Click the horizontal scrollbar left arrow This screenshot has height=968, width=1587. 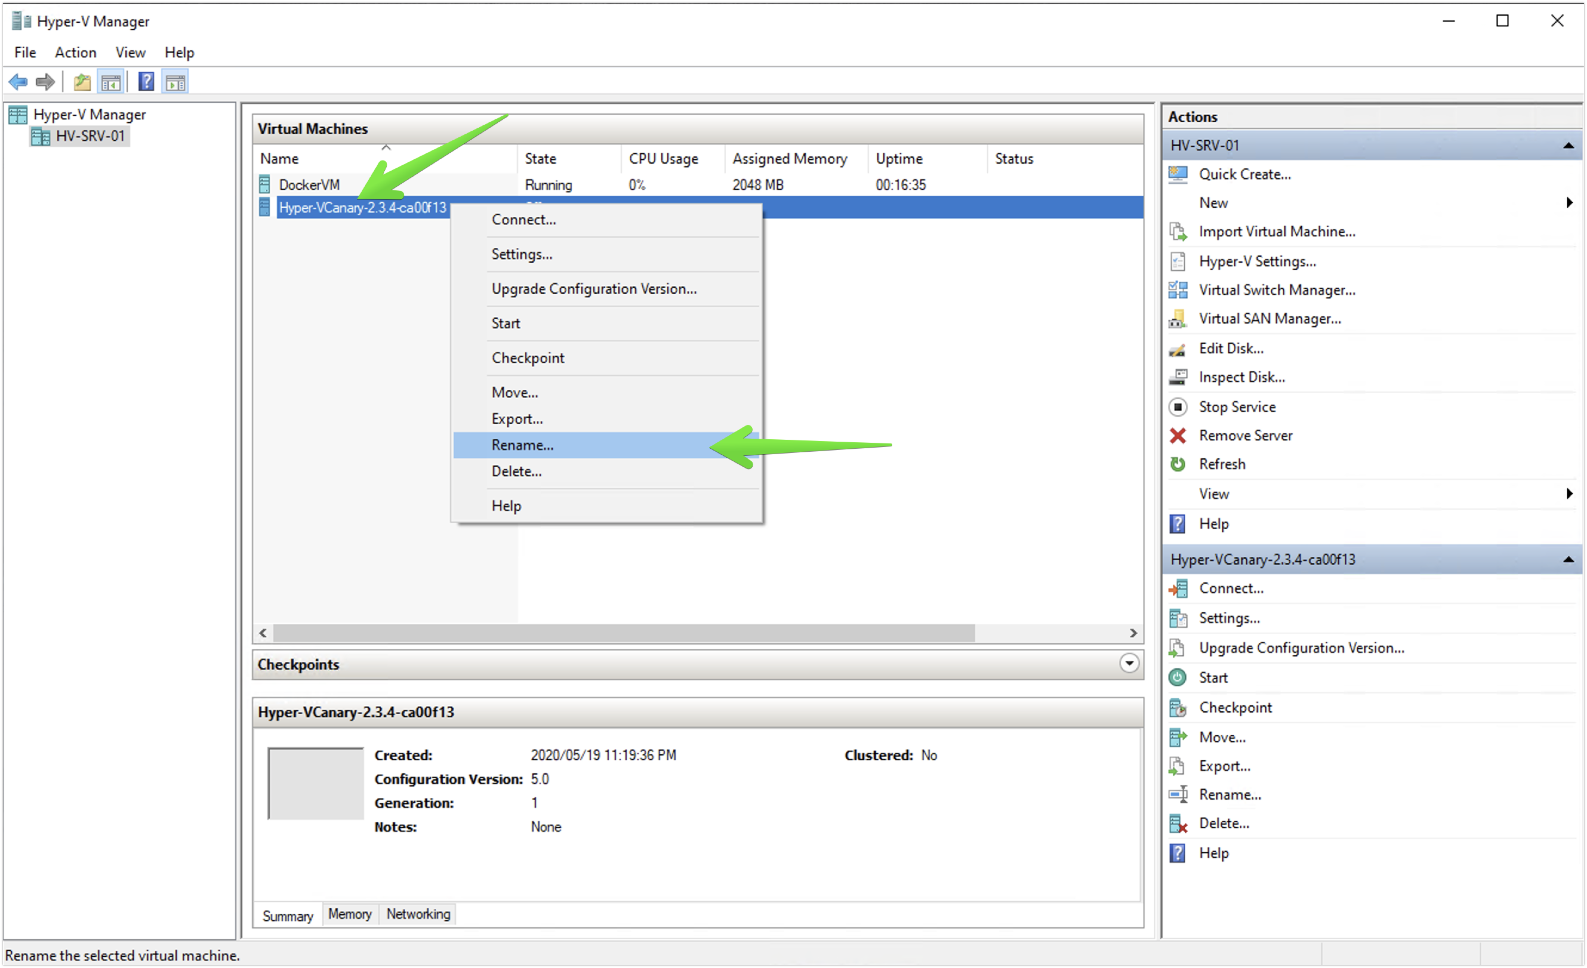[x=263, y=634]
